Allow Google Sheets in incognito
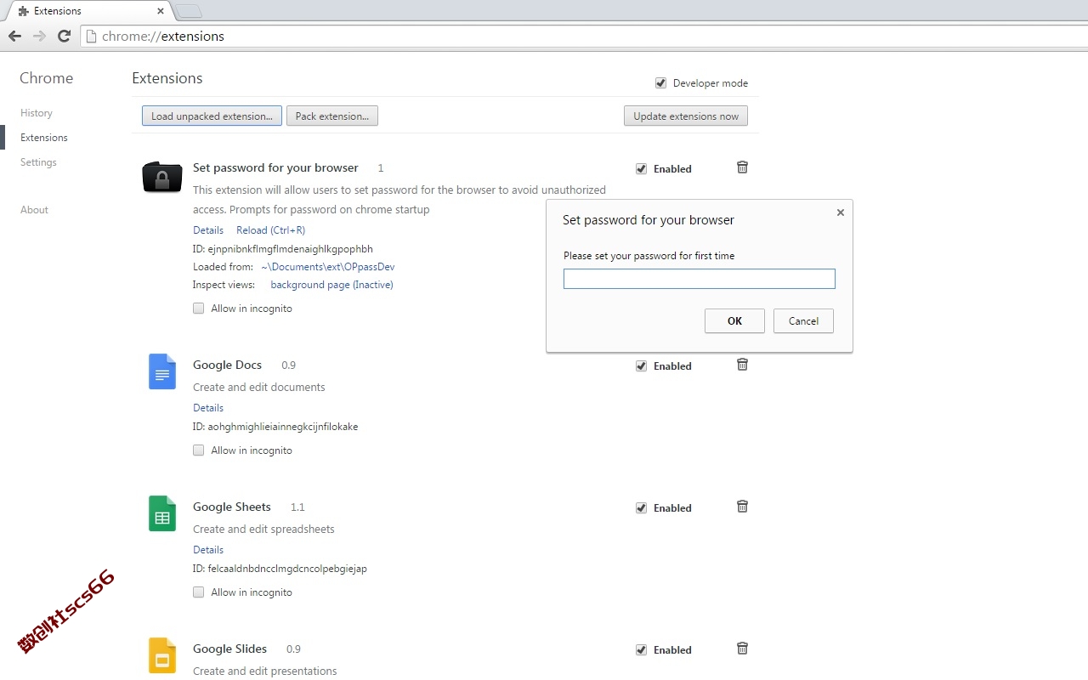Viewport: 1088px width, 680px height. [198, 592]
